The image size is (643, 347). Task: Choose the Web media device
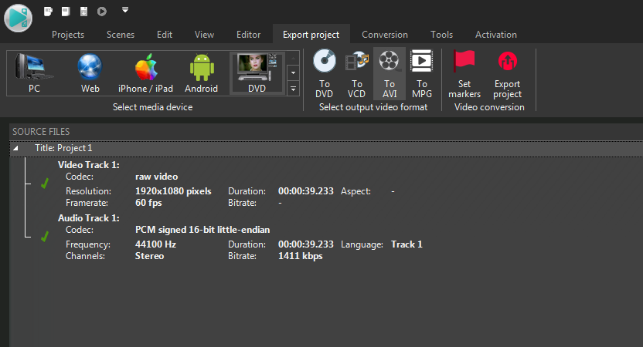click(90, 73)
